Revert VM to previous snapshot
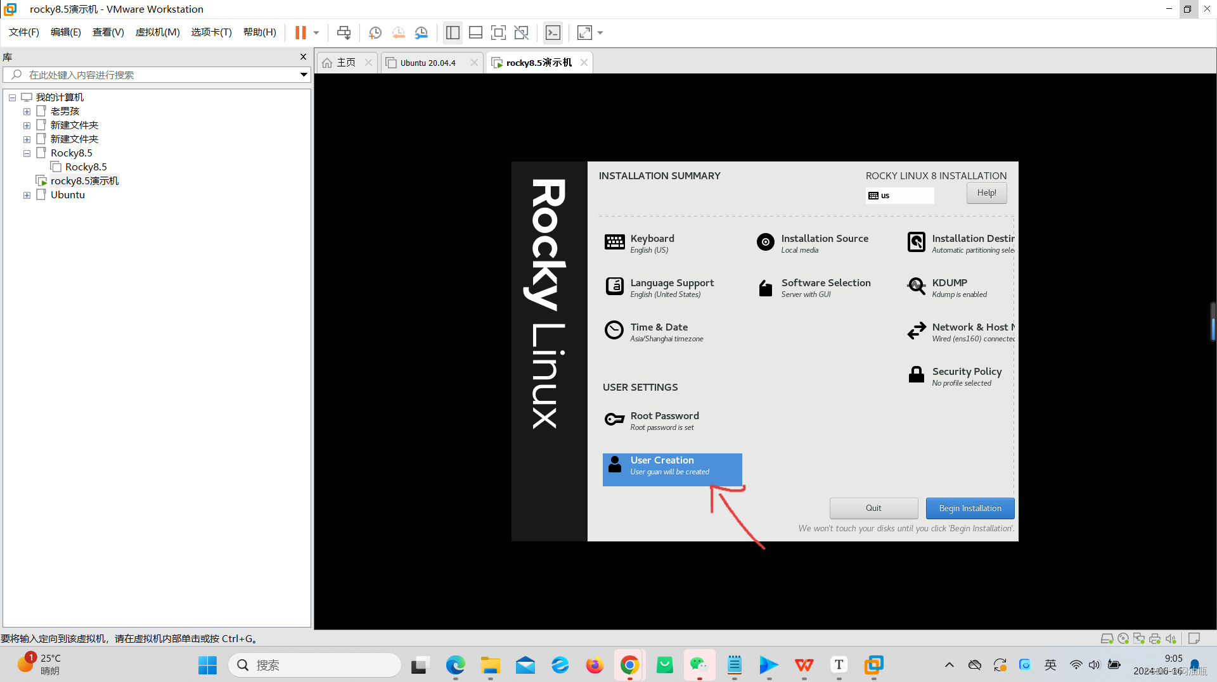 tap(398, 32)
